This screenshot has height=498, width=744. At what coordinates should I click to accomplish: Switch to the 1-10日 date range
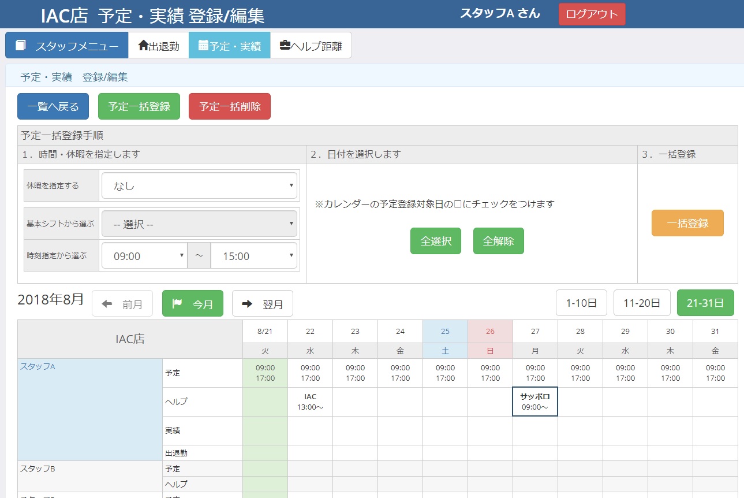coord(581,302)
